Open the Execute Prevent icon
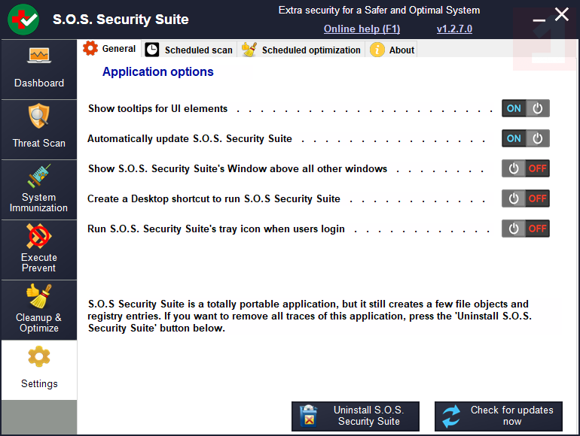This screenshot has height=436, width=580. coord(39,236)
